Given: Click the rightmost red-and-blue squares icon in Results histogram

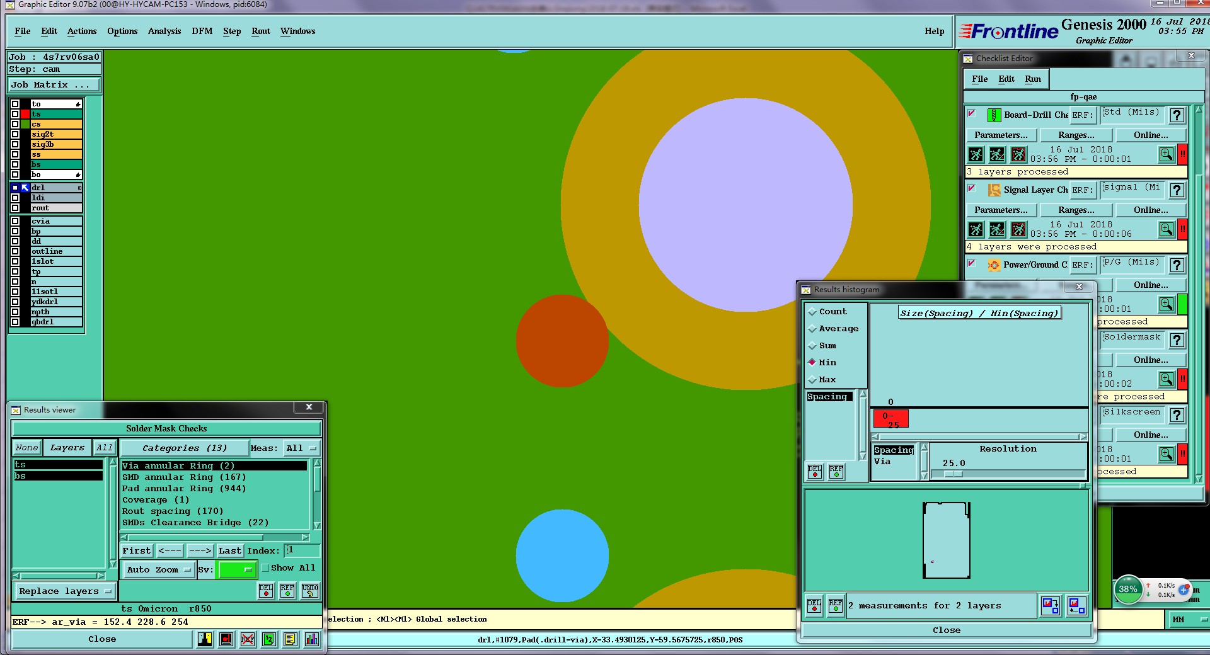Looking at the screenshot, I should (x=1077, y=606).
